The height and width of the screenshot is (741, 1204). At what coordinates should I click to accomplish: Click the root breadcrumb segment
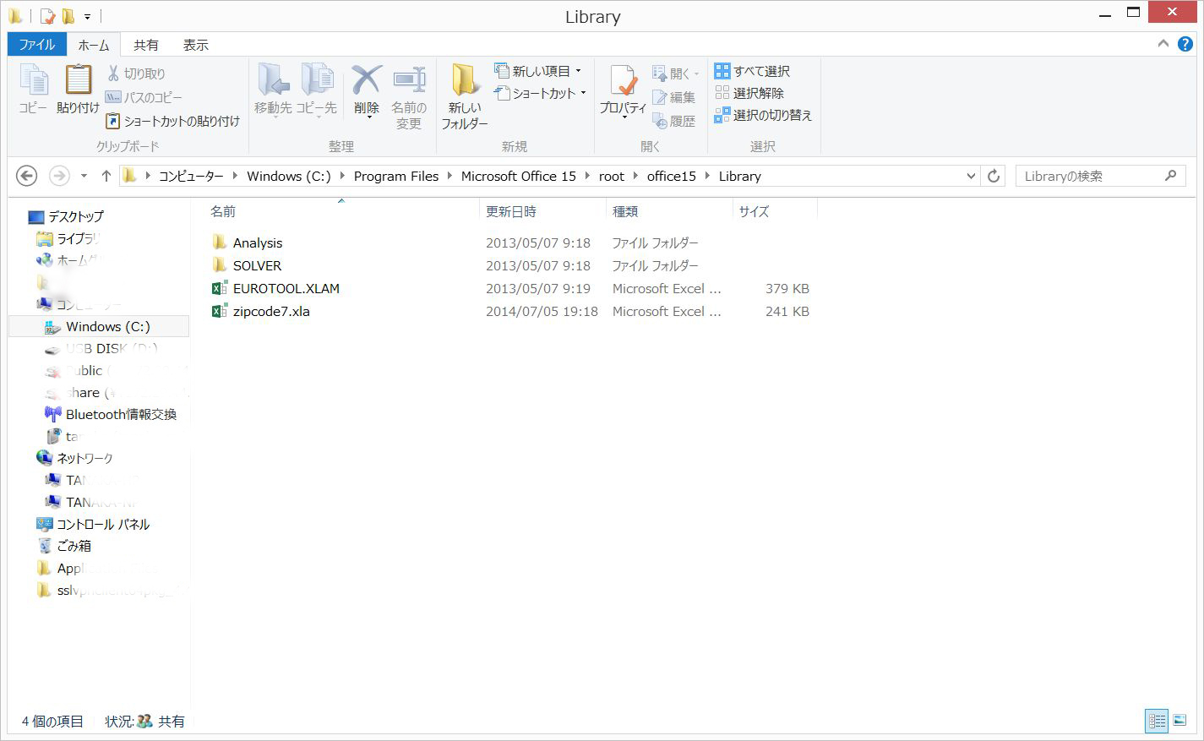(x=612, y=176)
